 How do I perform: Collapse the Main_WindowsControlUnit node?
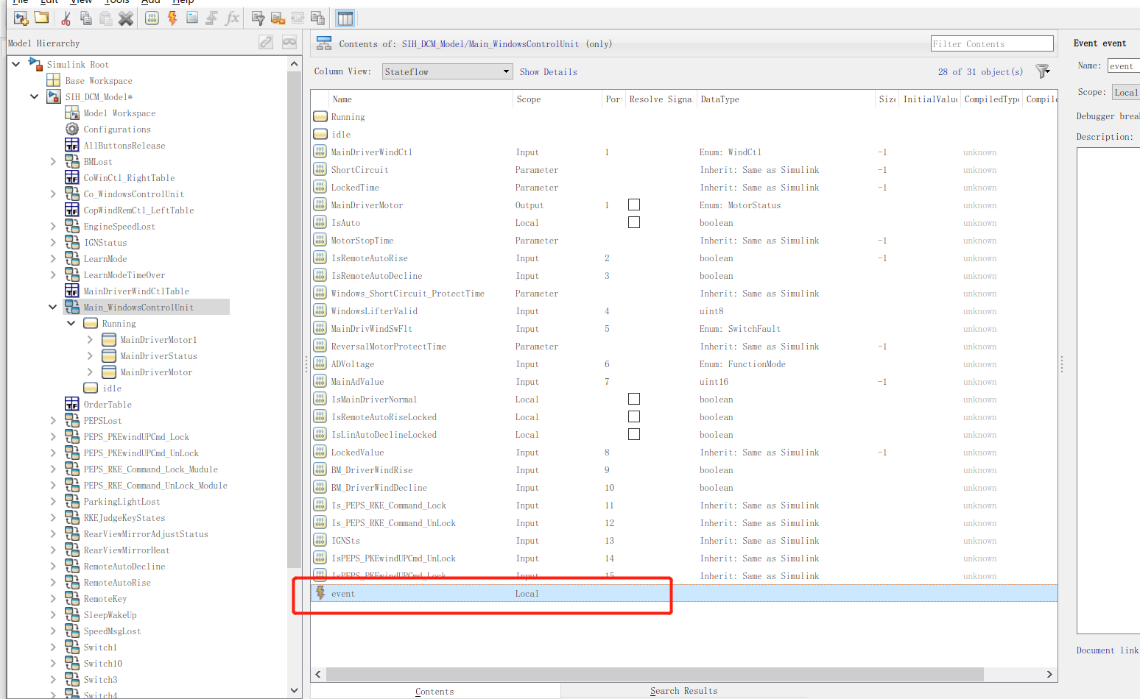pos(52,307)
